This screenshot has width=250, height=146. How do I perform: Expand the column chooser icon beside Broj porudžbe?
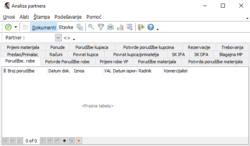(4, 71)
